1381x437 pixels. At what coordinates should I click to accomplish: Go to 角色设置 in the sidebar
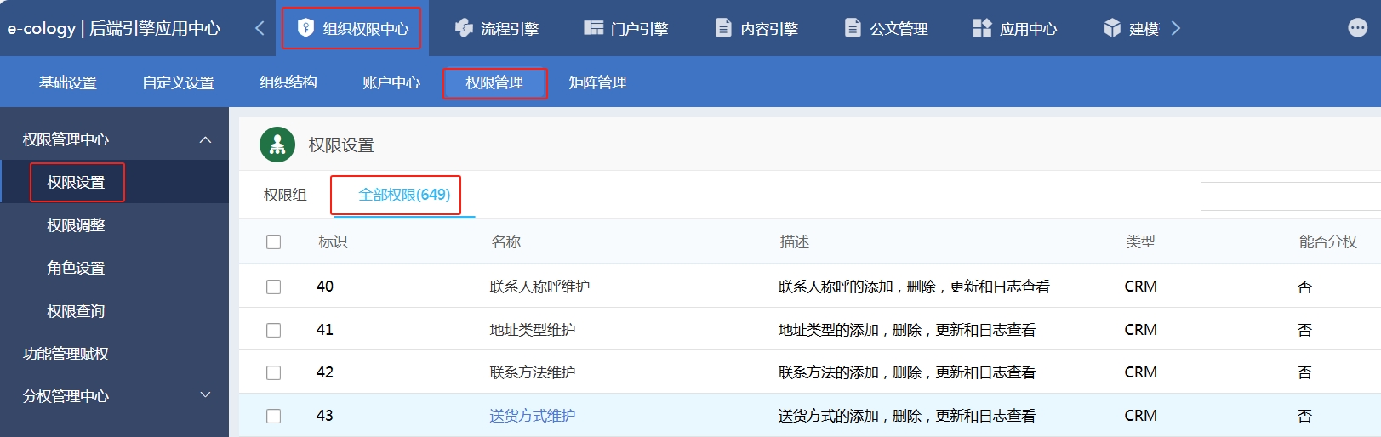76,268
